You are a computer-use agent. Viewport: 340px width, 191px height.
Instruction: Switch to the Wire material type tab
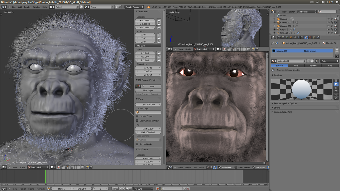point(296,65)
